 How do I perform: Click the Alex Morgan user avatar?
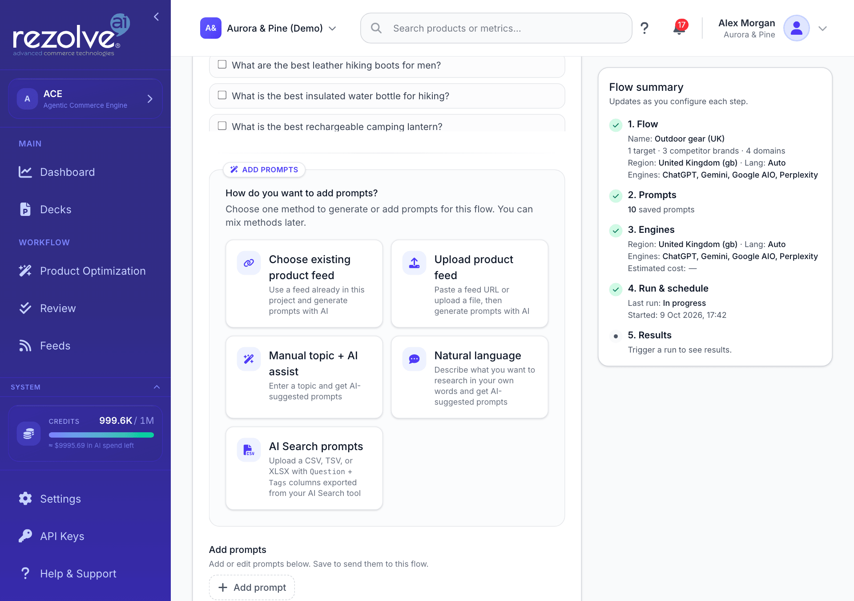coord(796,28)
